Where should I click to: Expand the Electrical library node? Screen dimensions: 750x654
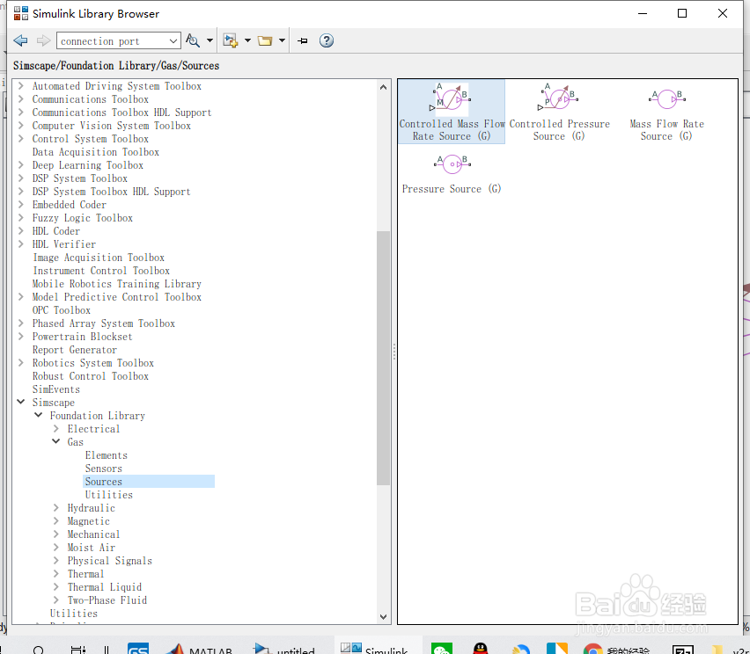point(56,428)
